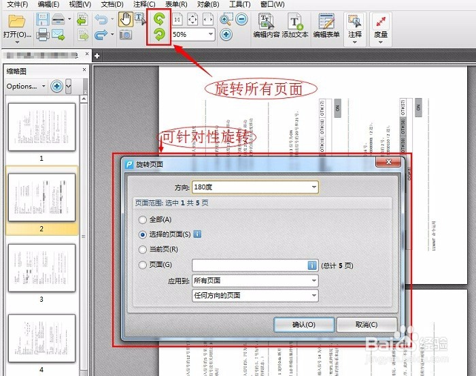Viewport: 476px width, 376px height.
Task: Open the 编辑(E) menu
Action: [48, 5]
